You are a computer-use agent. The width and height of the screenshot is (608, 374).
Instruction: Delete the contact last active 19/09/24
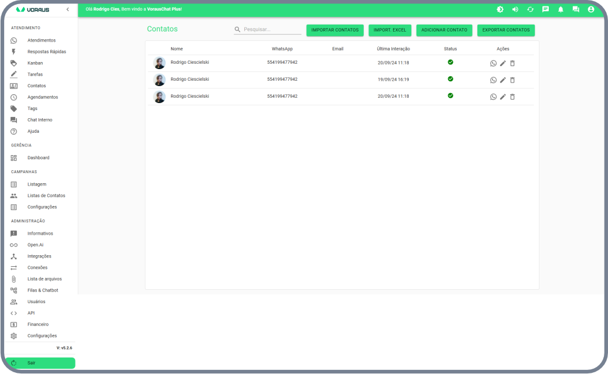[x=512, y=80]
